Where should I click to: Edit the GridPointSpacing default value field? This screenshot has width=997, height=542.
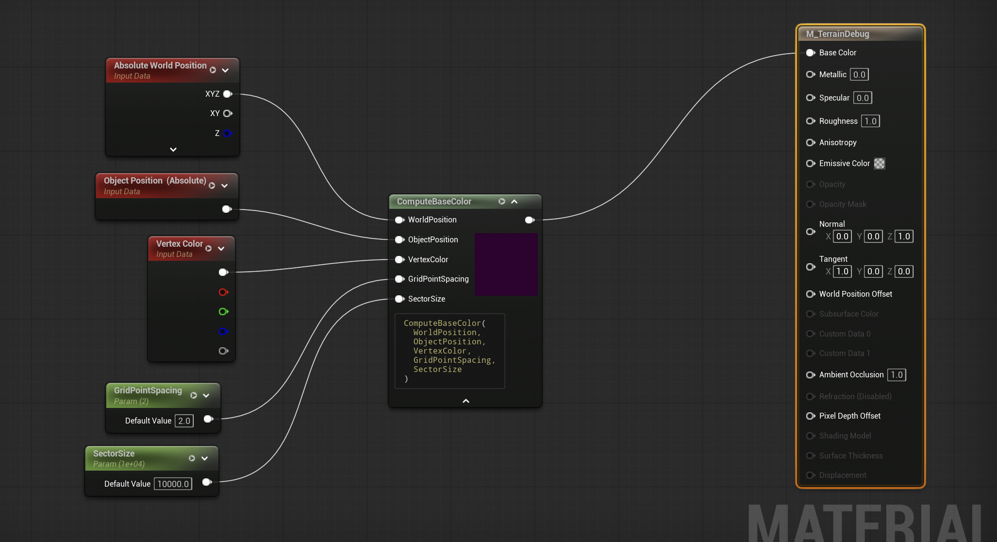[x=184, y=421]
